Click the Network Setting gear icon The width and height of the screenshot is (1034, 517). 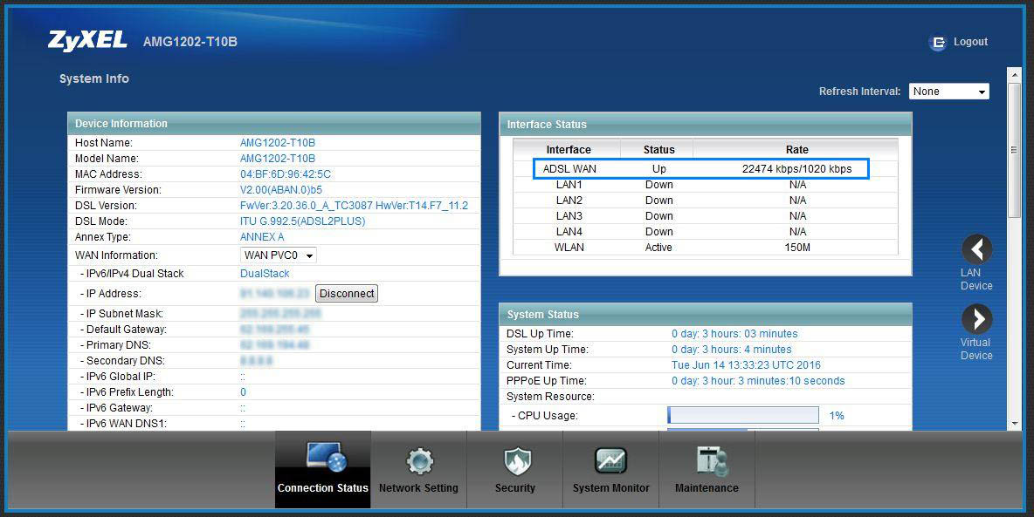(x=419, y=461)
